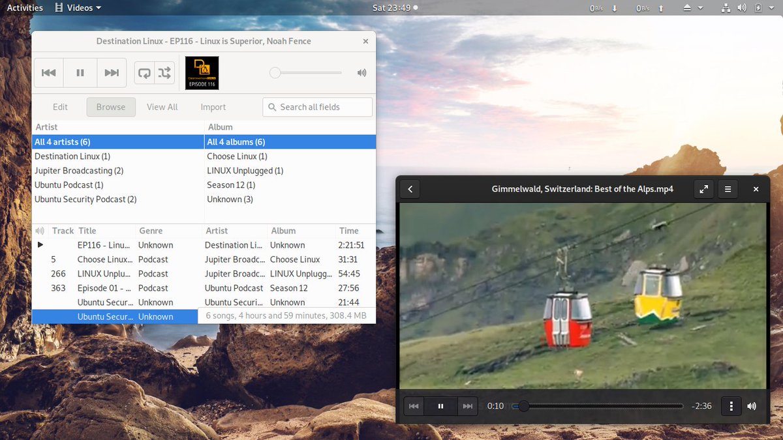Open the three-dot options menu in Videos player
The width and height of the screenshot is (783, 440).
(731, 406)
